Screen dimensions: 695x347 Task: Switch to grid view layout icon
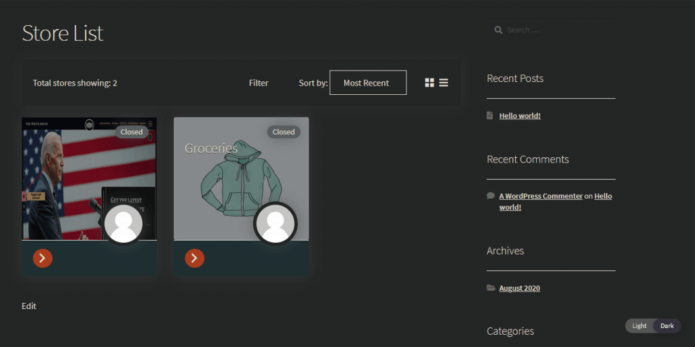click(430, 83)
